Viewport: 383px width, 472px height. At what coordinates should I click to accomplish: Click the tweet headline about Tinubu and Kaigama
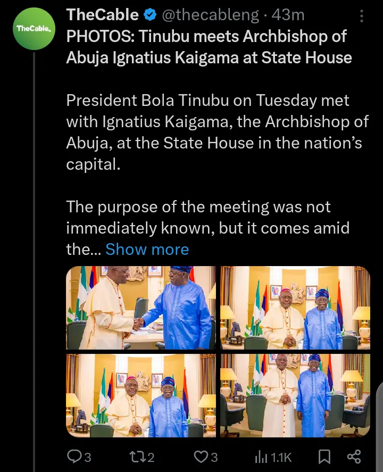(209, 46)
